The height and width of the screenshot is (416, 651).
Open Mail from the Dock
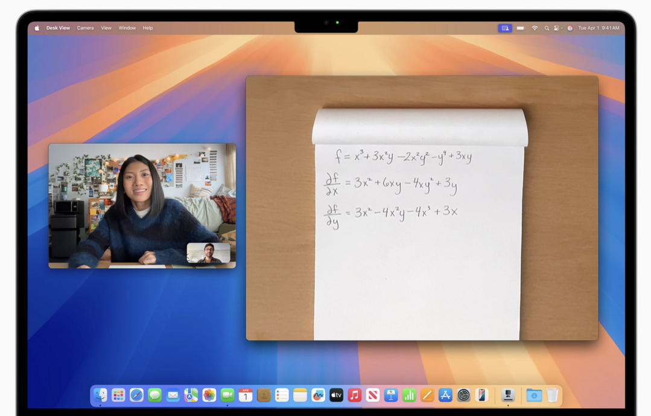pyautogui.click(x=173, y=395)
